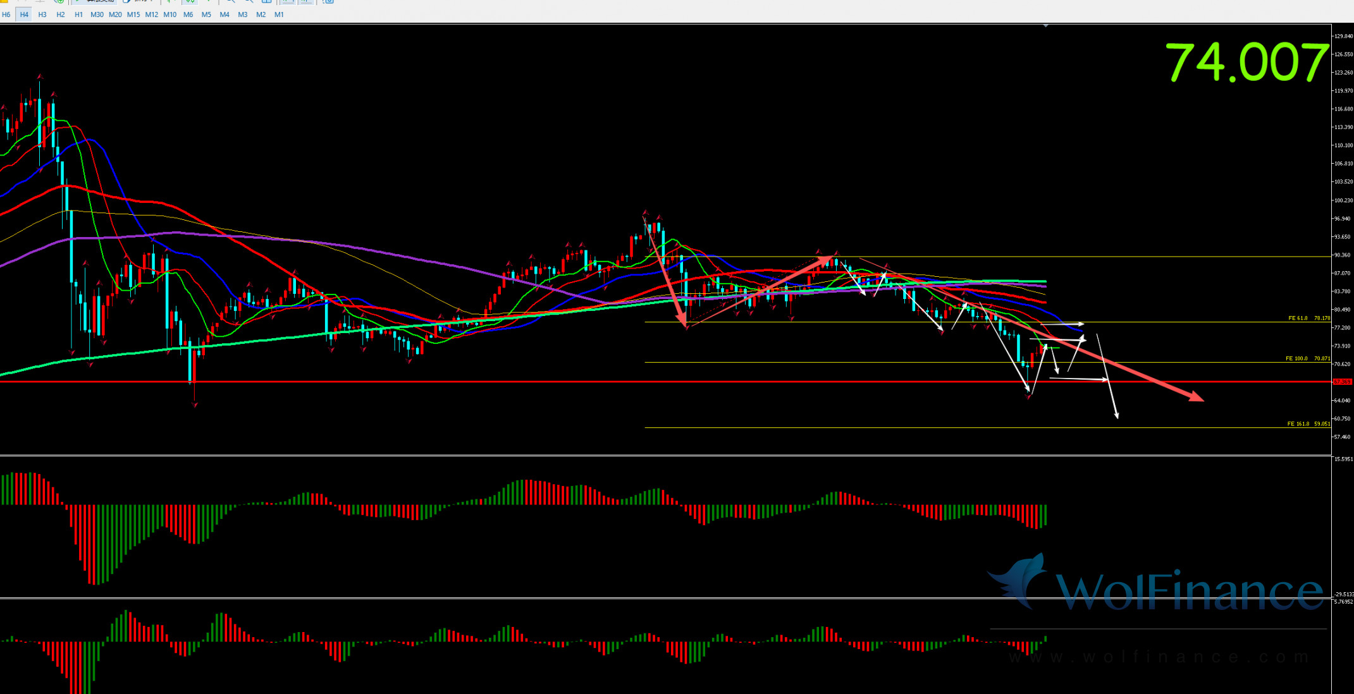The image size is (1354, 694).
Task: Select the H4 timeframe button
Action: 24,15
